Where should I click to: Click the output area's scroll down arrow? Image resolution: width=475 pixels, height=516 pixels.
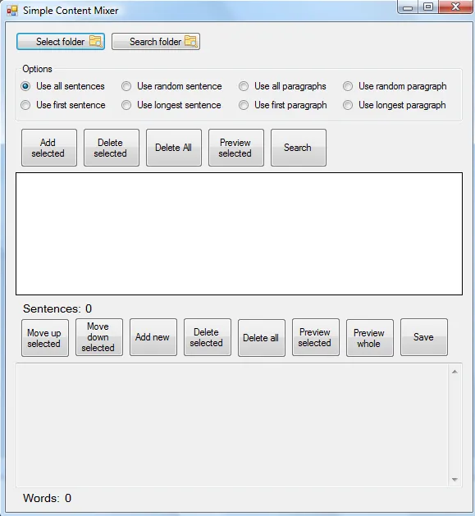pos(455,479)
